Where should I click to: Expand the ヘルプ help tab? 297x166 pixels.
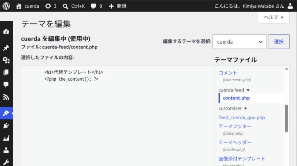tap(274, 17)
